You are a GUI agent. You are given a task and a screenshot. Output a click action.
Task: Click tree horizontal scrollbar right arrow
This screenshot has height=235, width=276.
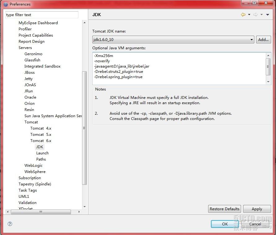(x=79, y=212)
